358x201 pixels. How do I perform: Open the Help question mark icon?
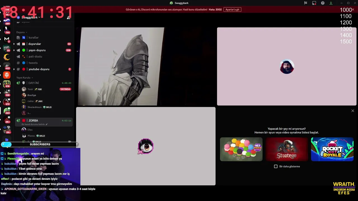[x=323, y=3]
